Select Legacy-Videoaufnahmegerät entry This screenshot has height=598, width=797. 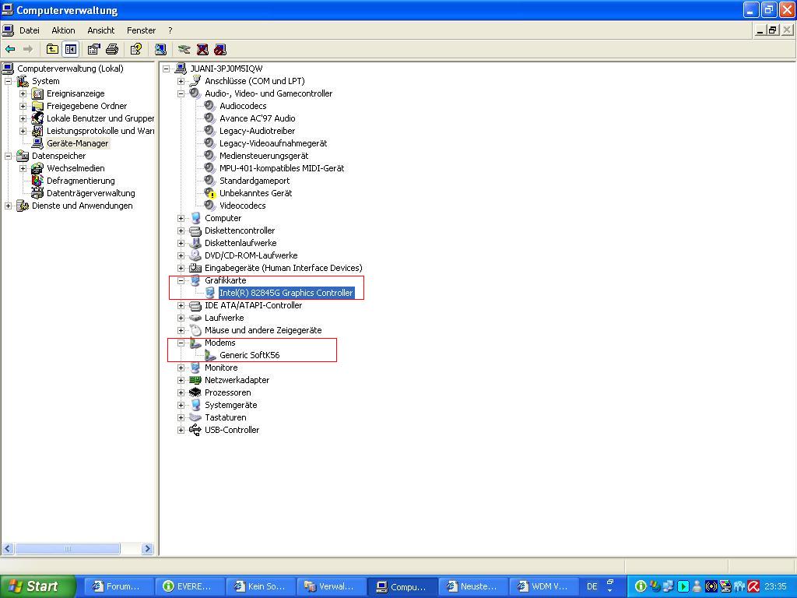point(273,143)
